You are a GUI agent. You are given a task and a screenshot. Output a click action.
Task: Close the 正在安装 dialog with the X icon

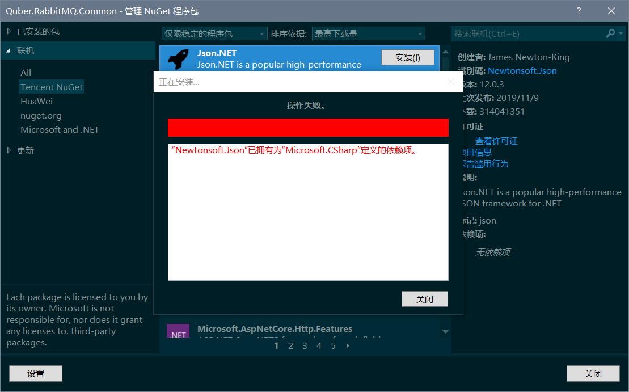(450, 82)
